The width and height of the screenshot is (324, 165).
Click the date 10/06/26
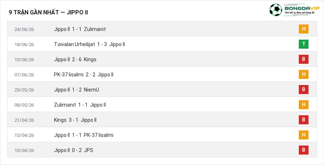(x=24, y=59)
